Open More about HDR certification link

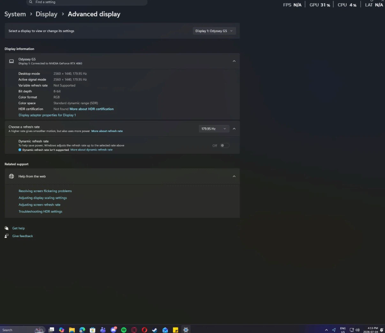click(x=92, y=109)
